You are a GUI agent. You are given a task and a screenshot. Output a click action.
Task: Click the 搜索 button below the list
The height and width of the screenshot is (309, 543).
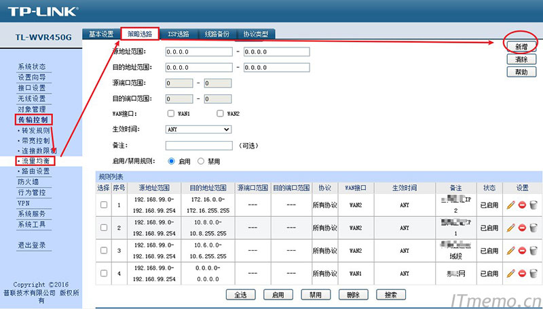(x=391, y=295)
